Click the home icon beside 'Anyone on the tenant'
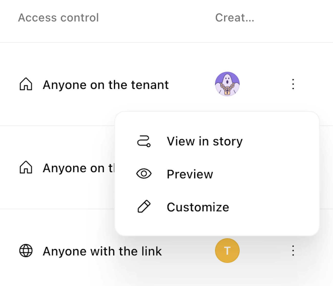 26,84
